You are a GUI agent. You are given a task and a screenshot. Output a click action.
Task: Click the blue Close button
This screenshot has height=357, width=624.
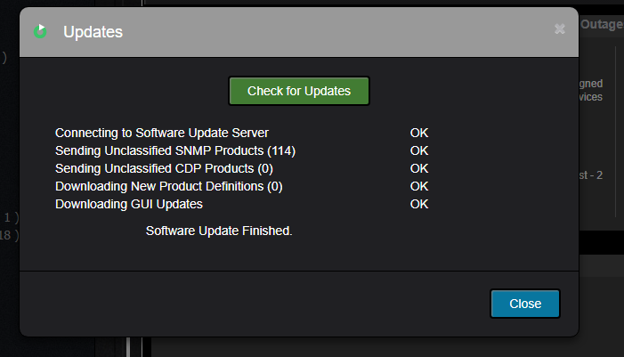(x=525, y=304)
